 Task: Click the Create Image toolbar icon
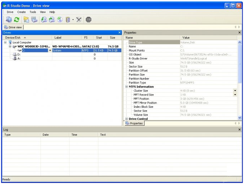(52, 19)
